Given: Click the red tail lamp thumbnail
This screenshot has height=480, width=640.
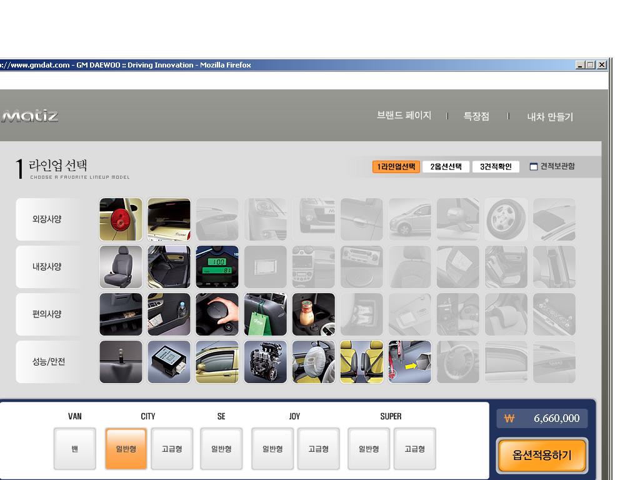Looking at the screenshot, I should (121, 219).
